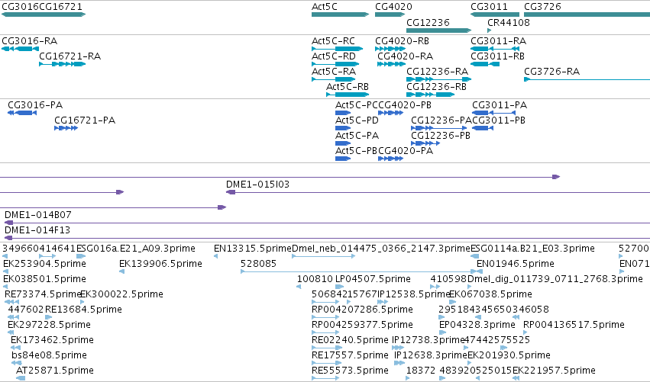The width and height of the screenshot is (650, 382).
Task: Select the EK067038.5prime EST
Action: pyautogui.click(x=452, y=302)
